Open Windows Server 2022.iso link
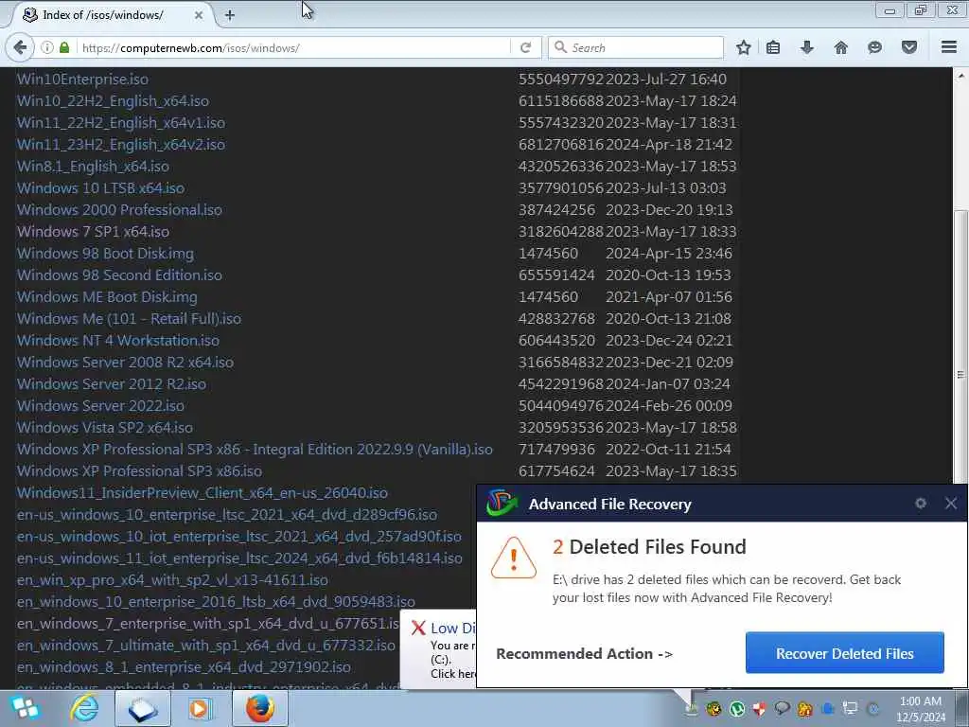This screenshot has height=727, width=969. (100, 405)
